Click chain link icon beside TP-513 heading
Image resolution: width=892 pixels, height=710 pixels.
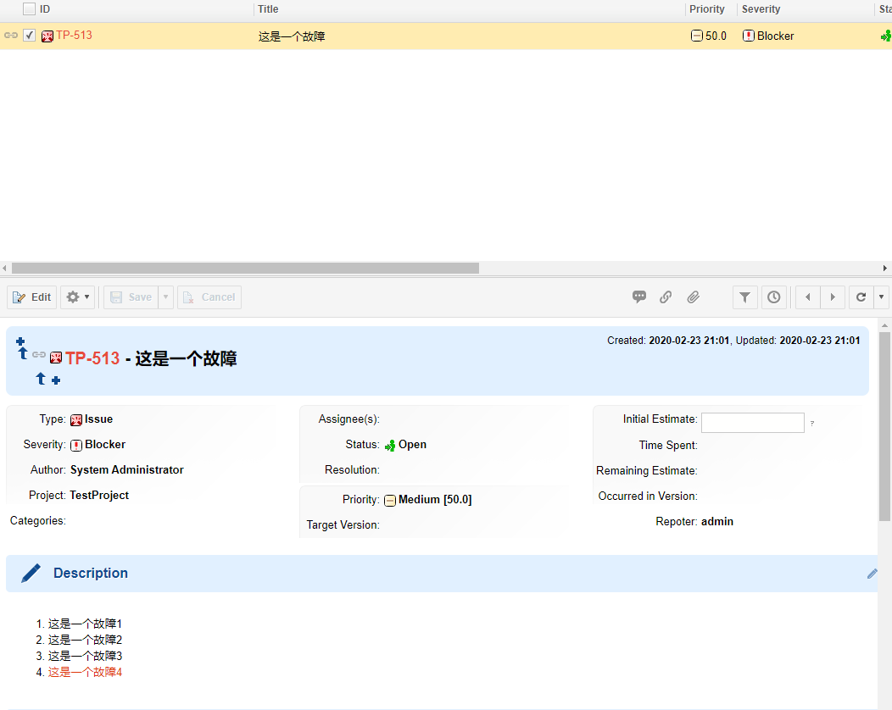(39, 355)
